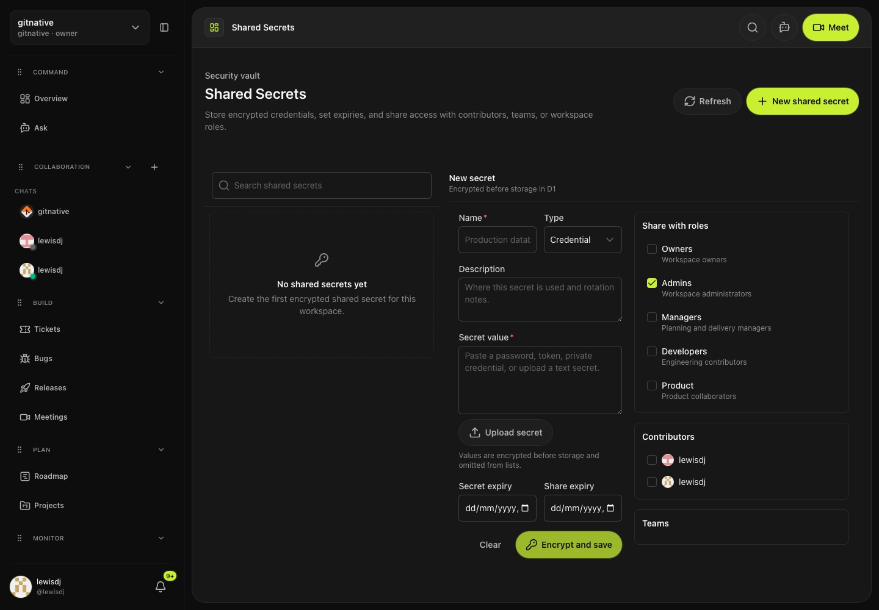Enable sharing with Owners role
The height and width of the screenshot is (610, 879).
(652, 249)
